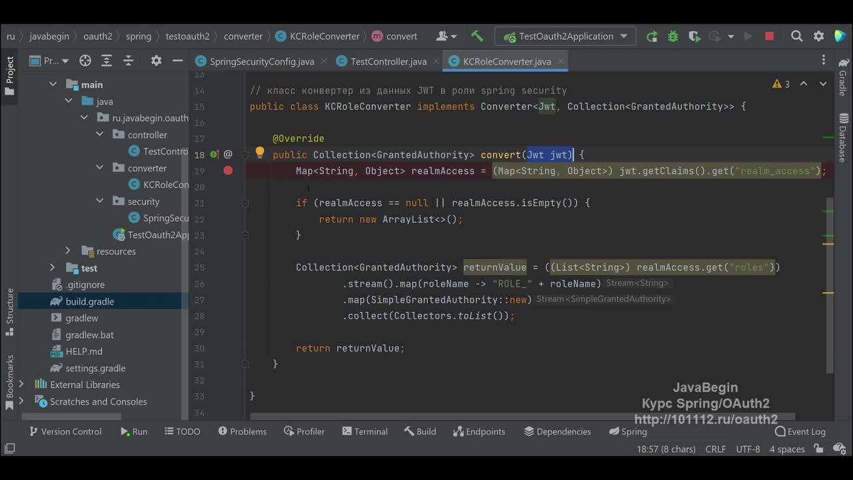This screenshot has height=480, width=853.
Task: Expand the resources folder
Action: click(x=68, y=251)
